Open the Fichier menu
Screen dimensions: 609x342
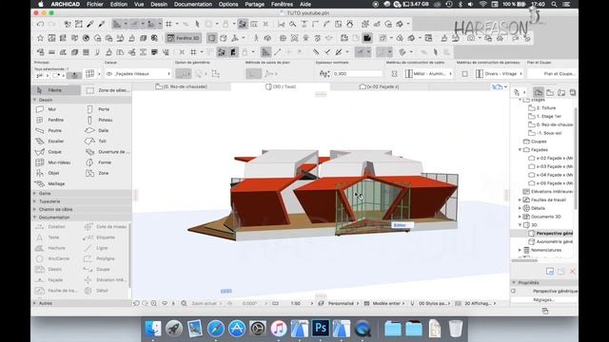point(95,4)
